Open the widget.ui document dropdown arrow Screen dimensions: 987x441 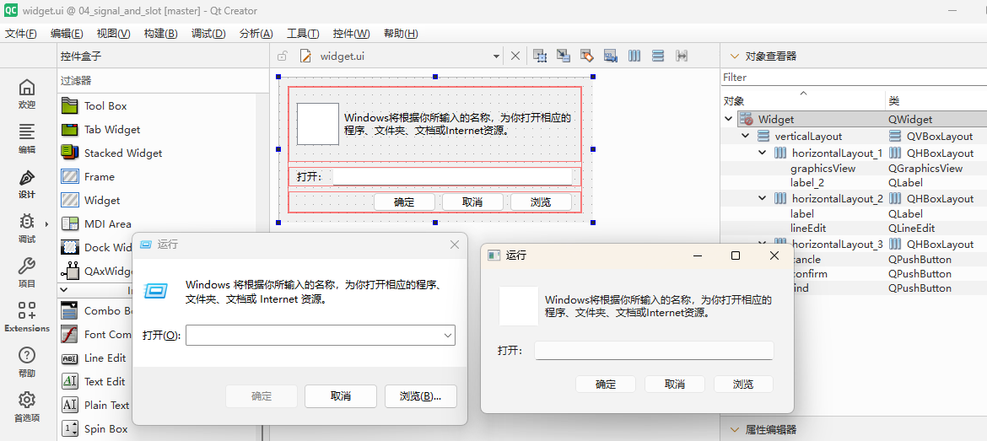point(496,56)
